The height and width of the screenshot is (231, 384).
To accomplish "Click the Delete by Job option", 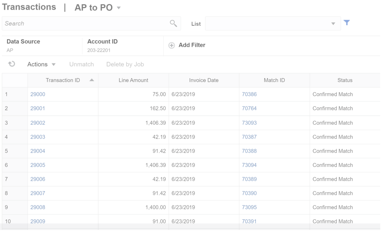I will (x=125, y=64).
